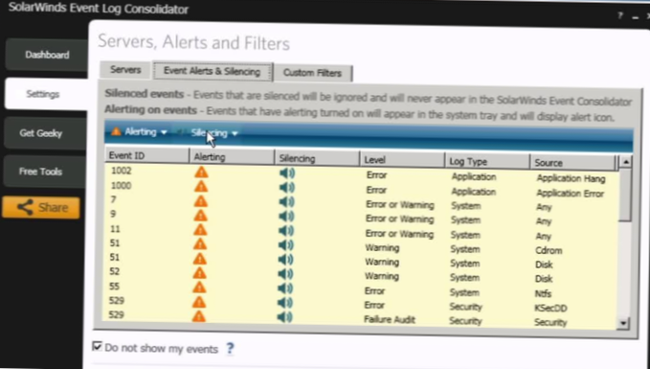The height and width of the screenshot is (369, 650).
Task: Click the silencing speaker for event 7
Action: [x=287, y=202]
